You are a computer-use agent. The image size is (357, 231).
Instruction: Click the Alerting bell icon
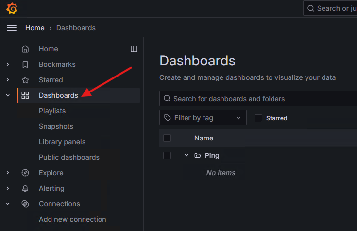point(26,188)
